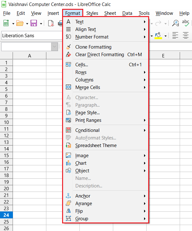Choose Clone Formatting from Format menu

tap(106, 47)
